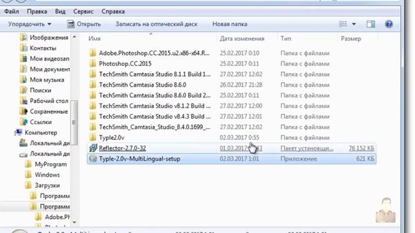Click the 76 152 КБ size value

click(361, 148)
